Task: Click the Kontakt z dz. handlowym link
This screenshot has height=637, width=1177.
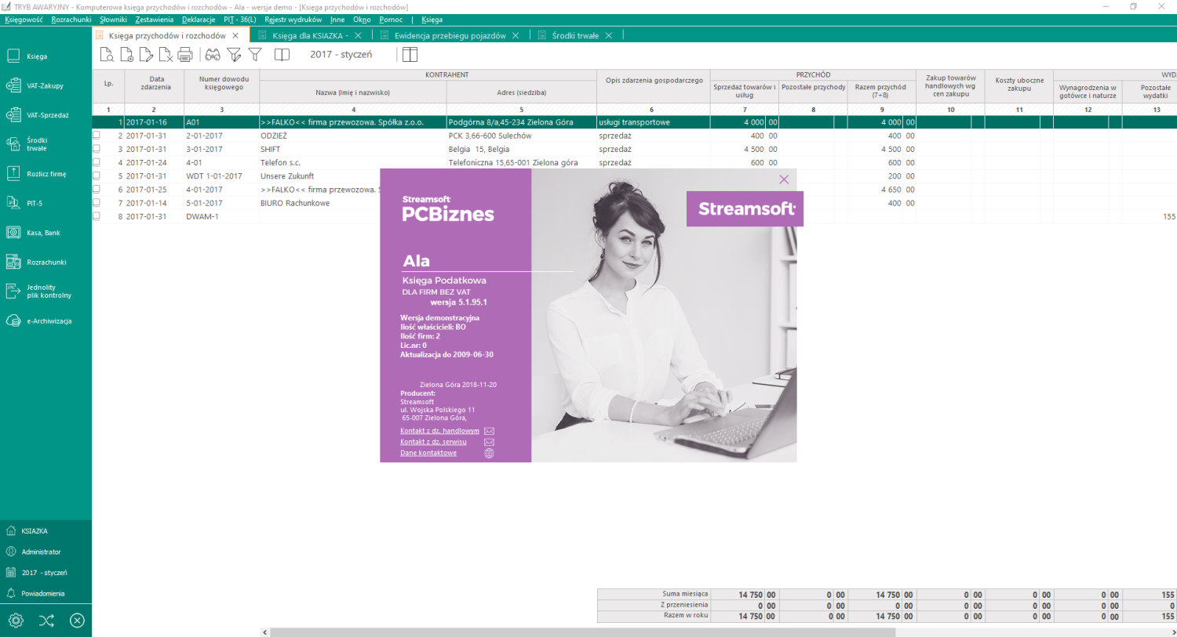Action: 439,431
